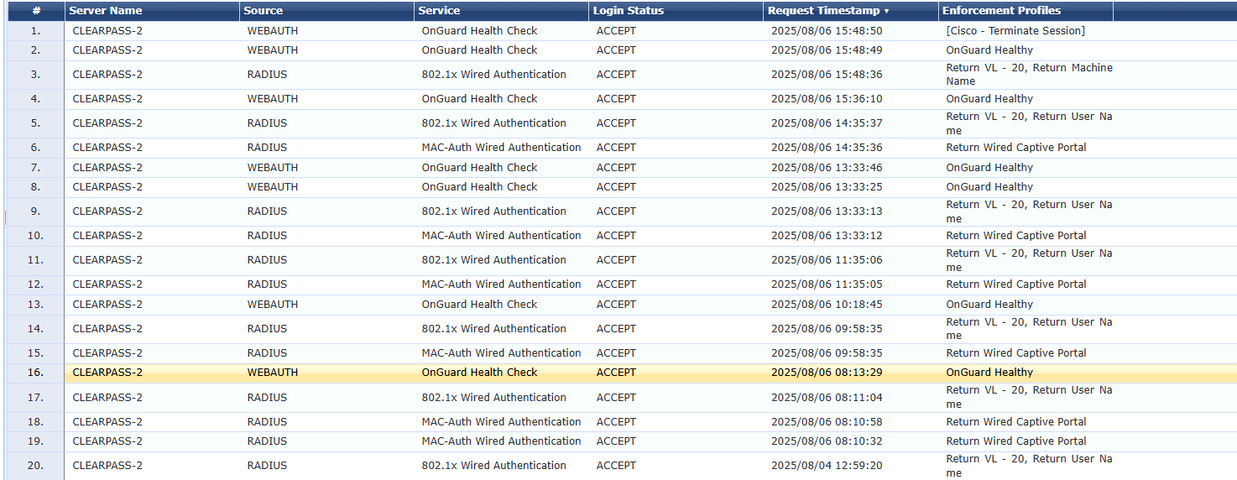
Task: Open request with timestamp 2025/08/06 15:48:49
Action: tap(827, 50)
